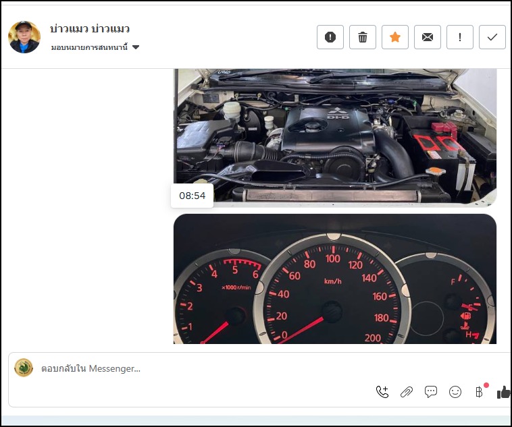The width and height of the screenshot is (512, 427).
Task: Open the emoji picker smiley icon
Action: point(455,392)
